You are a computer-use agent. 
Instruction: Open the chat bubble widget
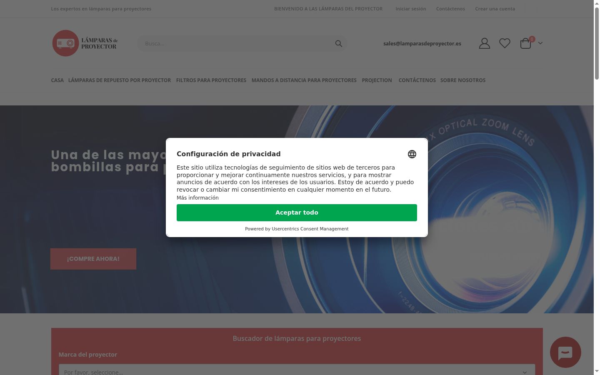point(565,352)
